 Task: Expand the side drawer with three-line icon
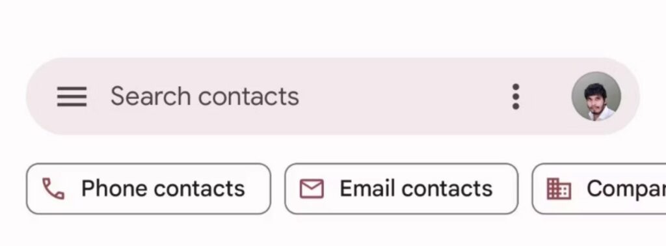tap(72, 97)
